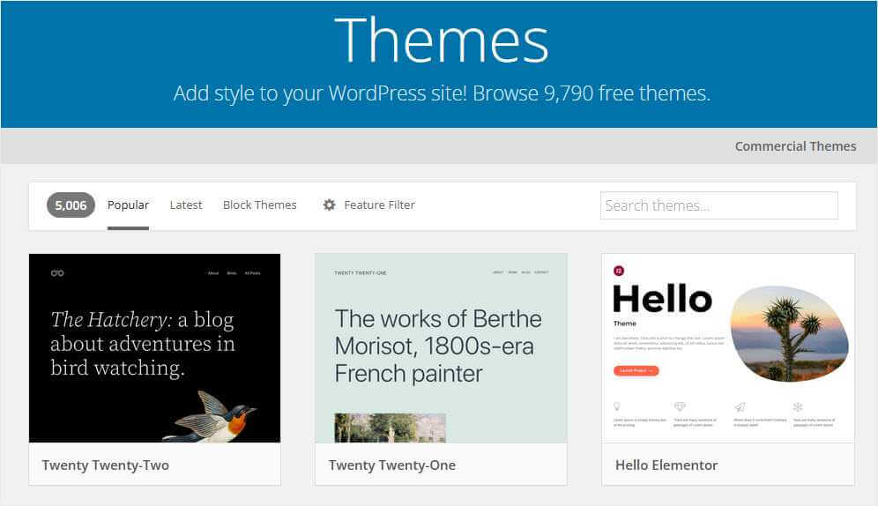Click the infinity logo in Twenty Twenty-Two preview
Image resolution: width=878 pixels, height=506 pixels.
(x=57, y=273)
